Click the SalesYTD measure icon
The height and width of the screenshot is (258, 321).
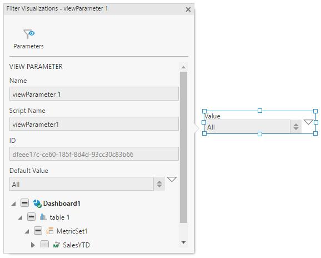tap(56, 245)
